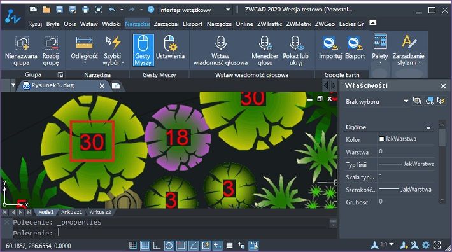Open a file with the folder icon
The width and height of the screenshot is (452, 252).
pos(46,10)
